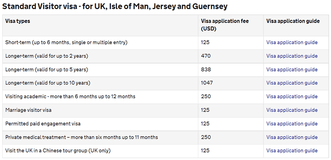
Task: Click the 1047 fee value cell
Action: coord(207,83)
